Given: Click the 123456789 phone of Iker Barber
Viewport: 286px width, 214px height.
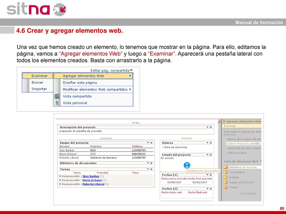Looking at the screenshot, I should pyautogui.click(x=139, y=150).
